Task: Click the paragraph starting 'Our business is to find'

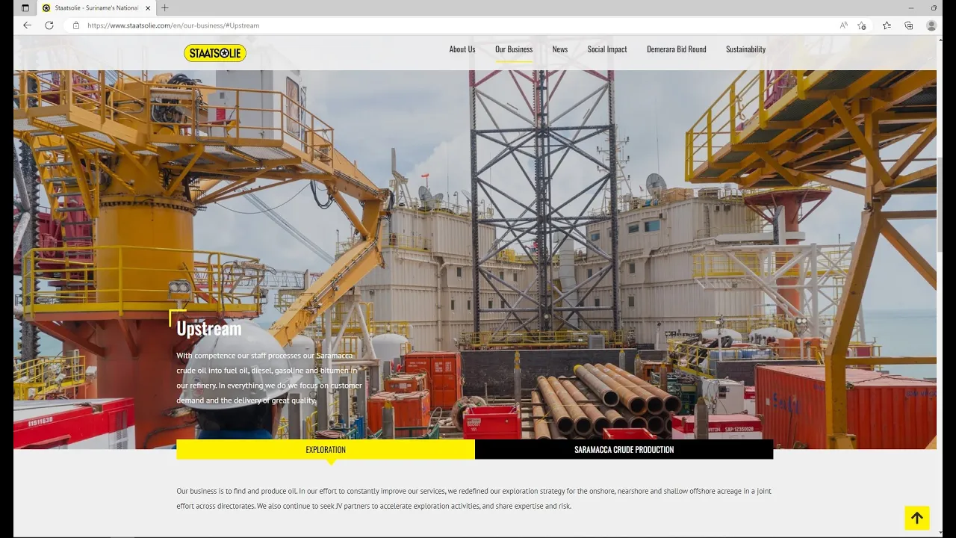Action: tap(474, 498)
